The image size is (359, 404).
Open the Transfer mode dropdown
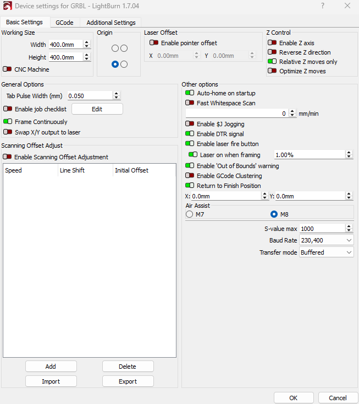click(x=327, y=252)
